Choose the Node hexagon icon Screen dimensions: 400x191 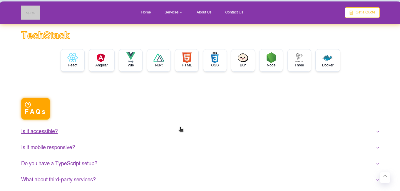271,57
